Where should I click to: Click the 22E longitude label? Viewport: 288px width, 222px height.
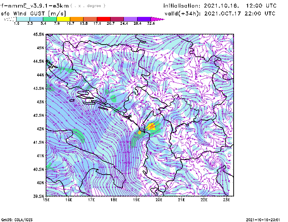(204, 200)
